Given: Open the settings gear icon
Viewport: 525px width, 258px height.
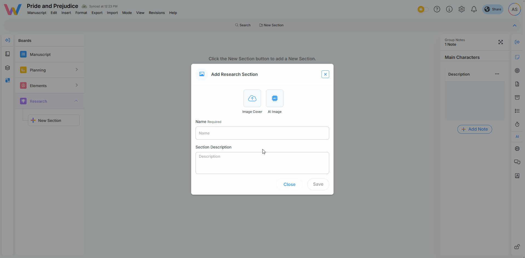Looking at the screenshot, I should (x=461, y=9).
